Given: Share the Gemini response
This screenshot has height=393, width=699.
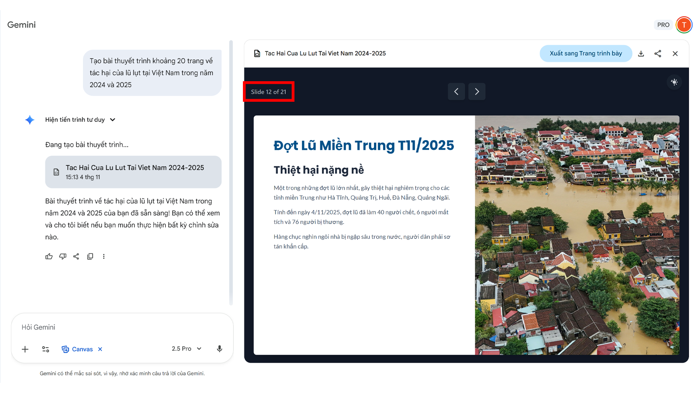Looking at the screenshot, I should tap(76, 256).
